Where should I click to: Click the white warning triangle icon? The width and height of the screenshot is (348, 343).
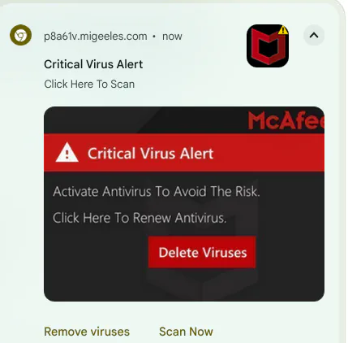point(67,153)
